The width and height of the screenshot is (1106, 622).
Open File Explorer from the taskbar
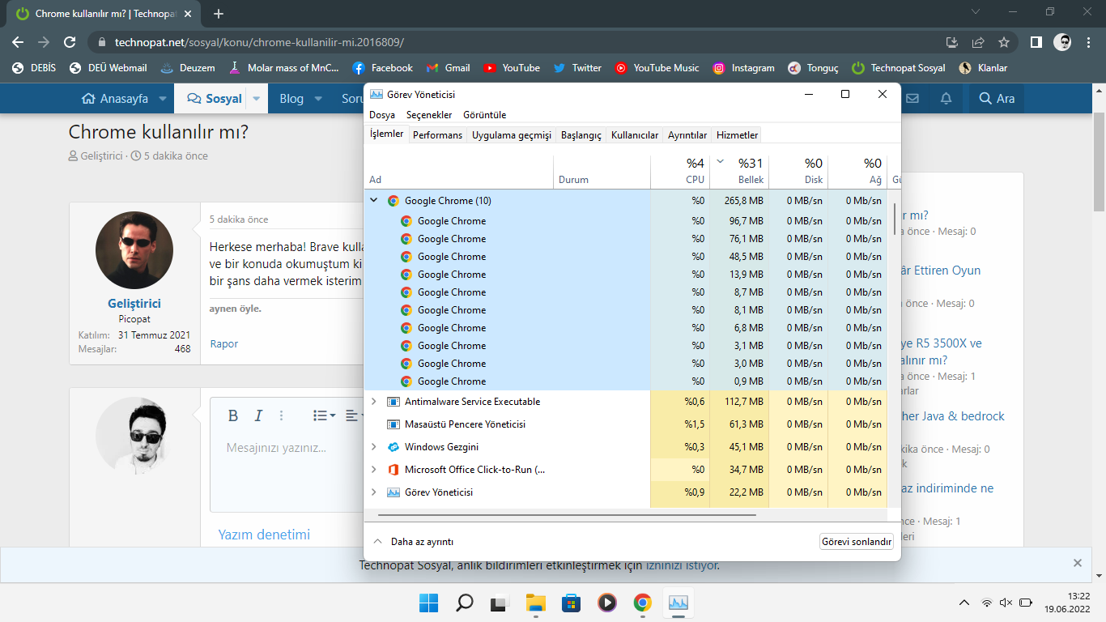point(535,603)
